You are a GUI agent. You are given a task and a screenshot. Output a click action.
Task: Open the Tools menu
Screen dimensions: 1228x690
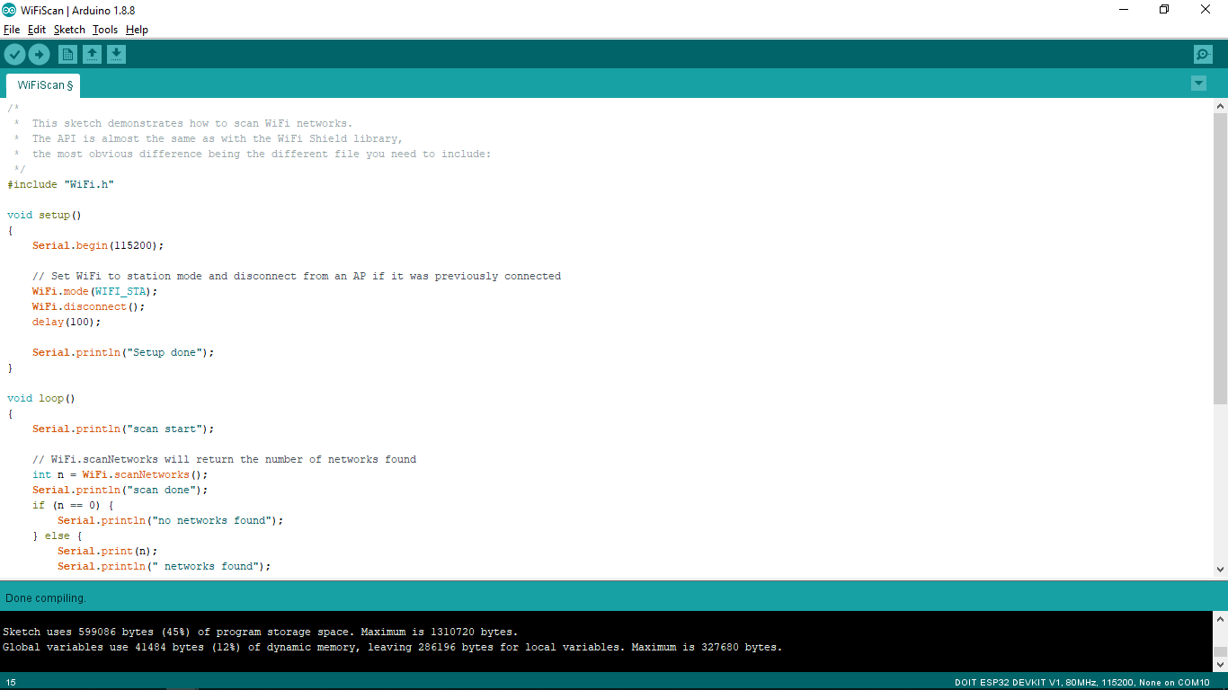pos(105,30)
